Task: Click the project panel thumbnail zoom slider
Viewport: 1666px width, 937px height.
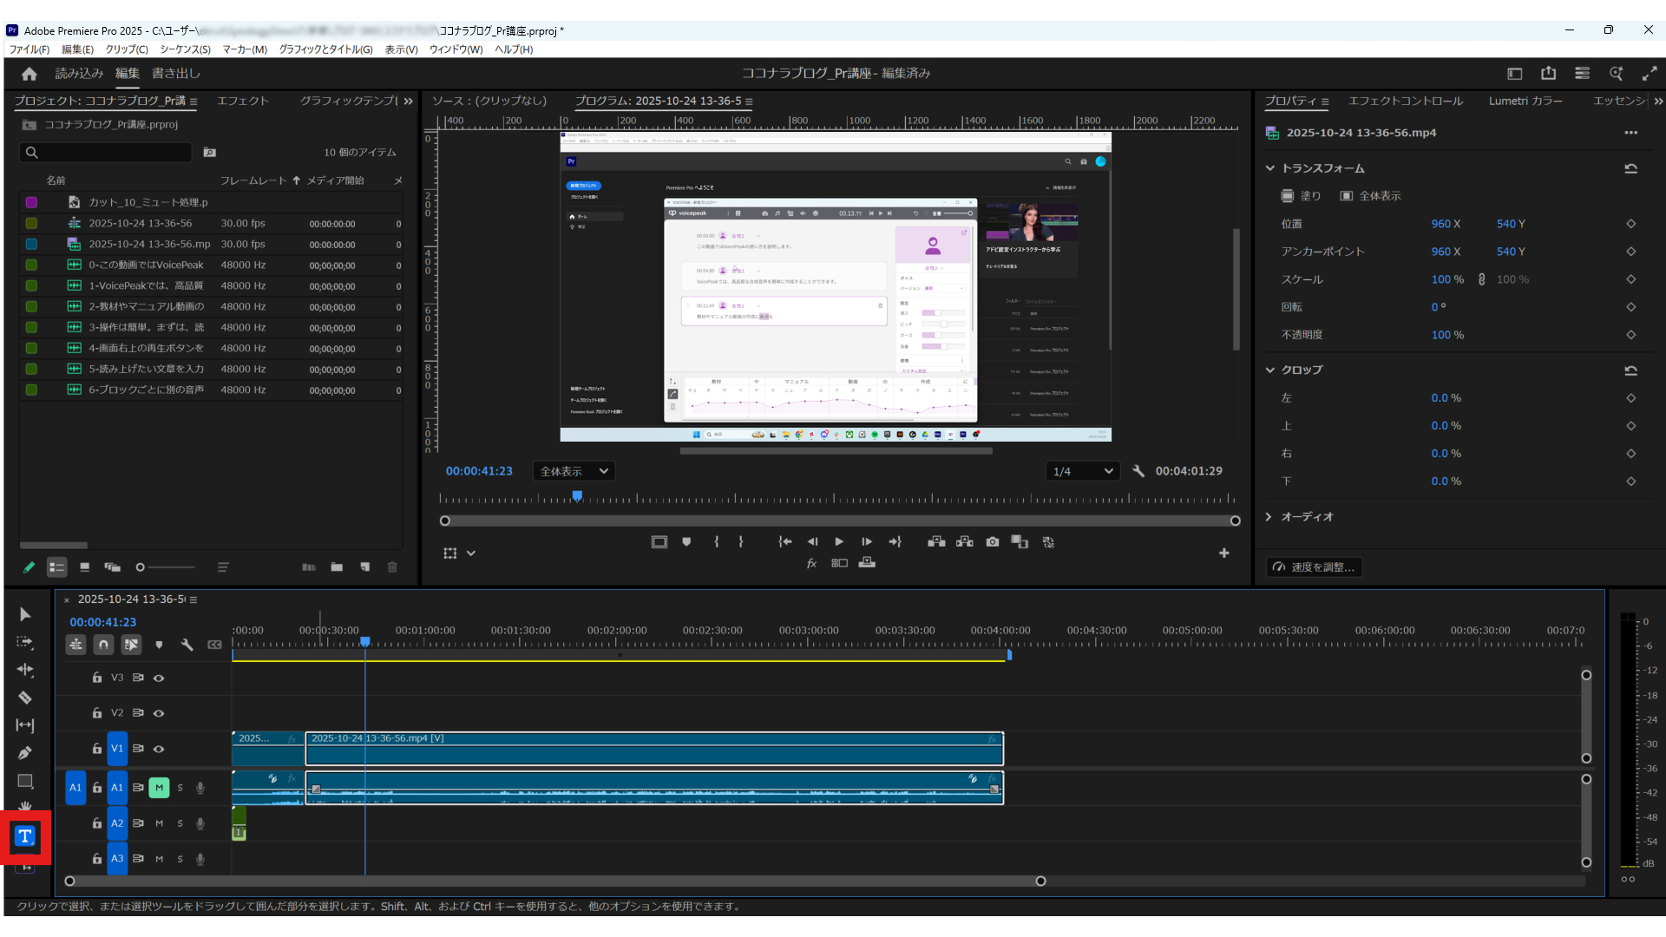Action: tap(141, 567)
